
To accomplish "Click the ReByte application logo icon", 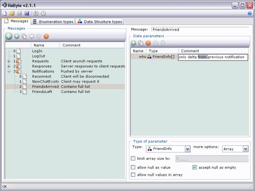I will pos(4,5).
